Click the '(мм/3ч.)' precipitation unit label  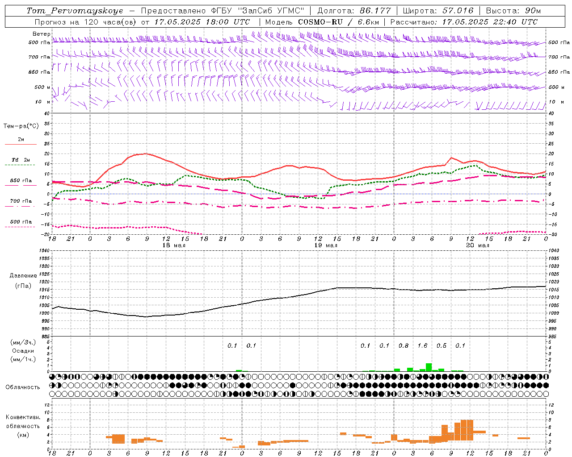pyautogui.click(x=23, y=343)
